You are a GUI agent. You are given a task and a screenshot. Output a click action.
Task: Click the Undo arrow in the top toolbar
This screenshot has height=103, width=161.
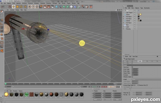[x=3, y=7]
